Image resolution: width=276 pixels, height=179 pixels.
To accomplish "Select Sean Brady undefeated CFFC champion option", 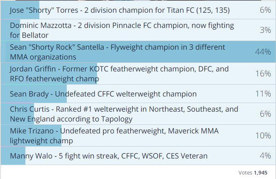I will (x=138, y=94).
